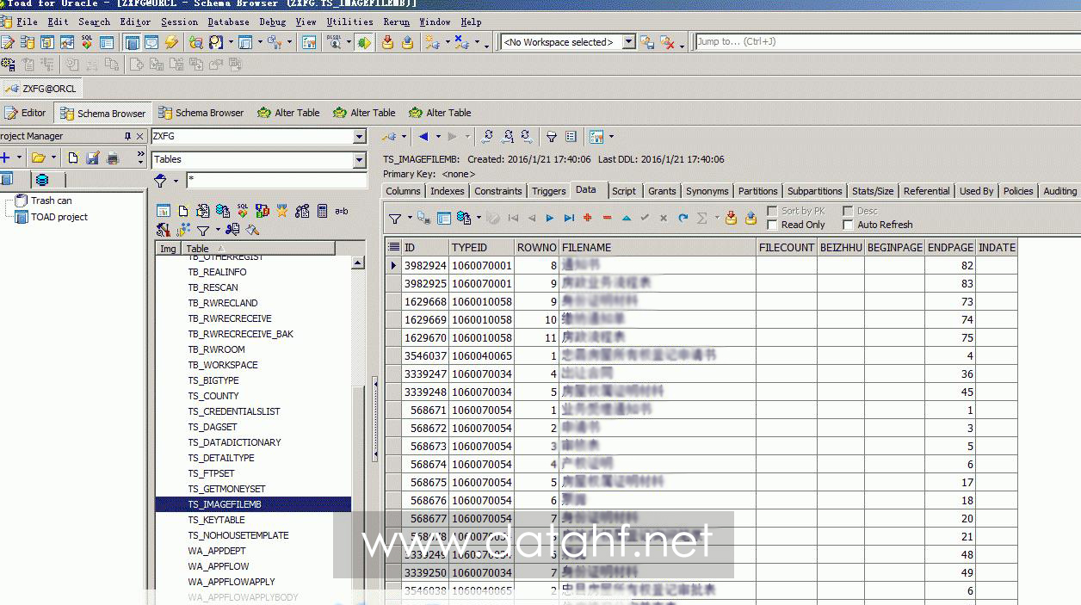Jump to last record in data grid
This screenshot has height=605, width=1081.
(x=569, y=219)
